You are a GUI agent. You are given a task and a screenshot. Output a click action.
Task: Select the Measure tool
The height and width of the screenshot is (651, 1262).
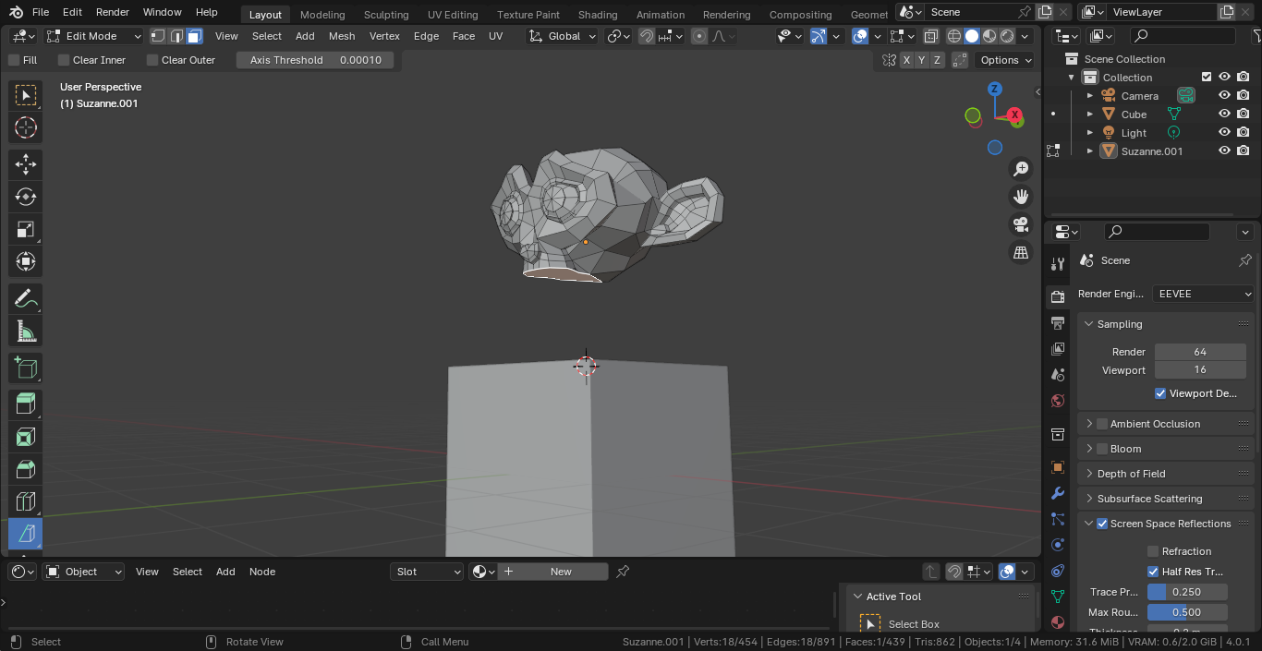26,331
